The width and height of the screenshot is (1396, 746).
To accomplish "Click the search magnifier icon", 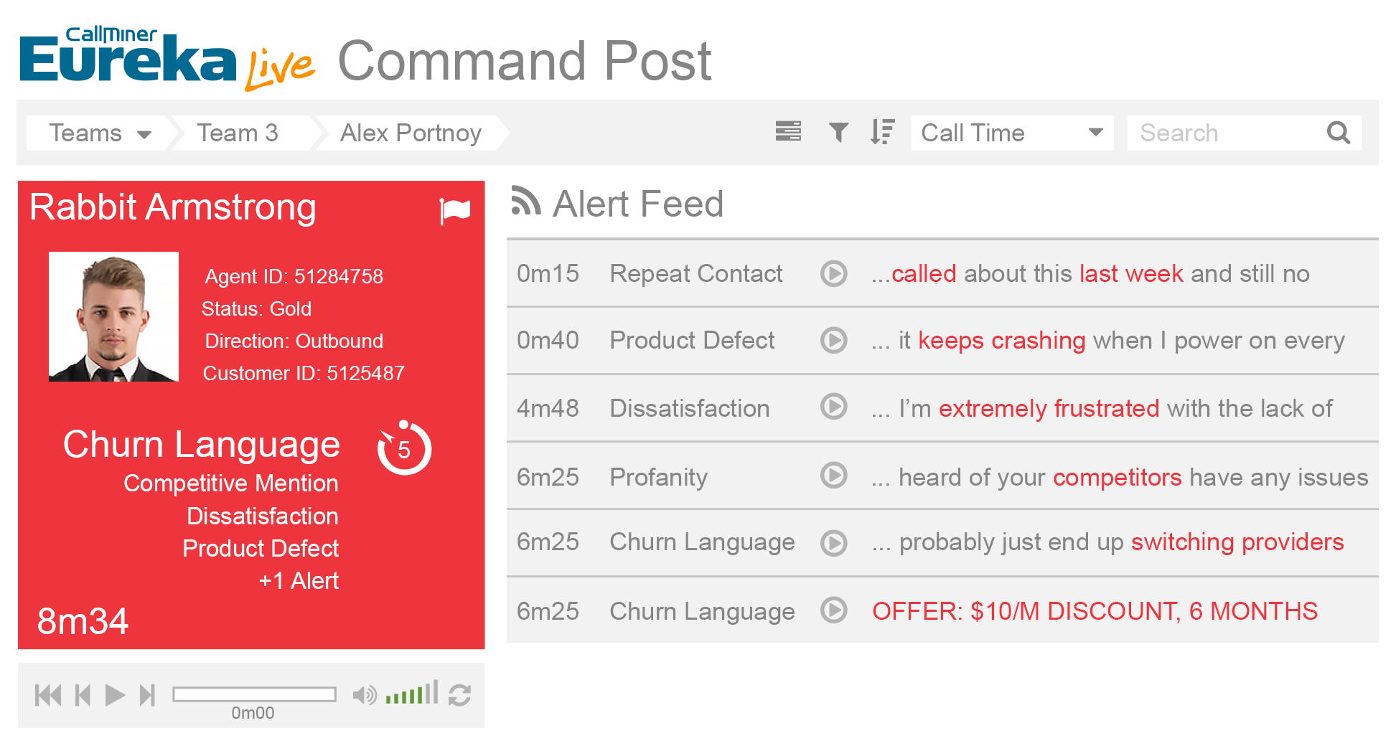I will (x=1338, y=133).
